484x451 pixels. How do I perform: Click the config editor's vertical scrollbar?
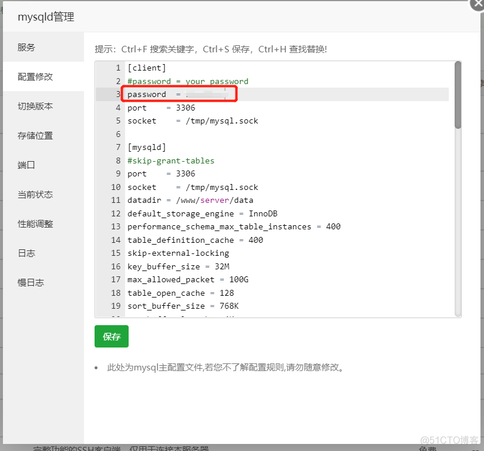[x=458, y=94]
